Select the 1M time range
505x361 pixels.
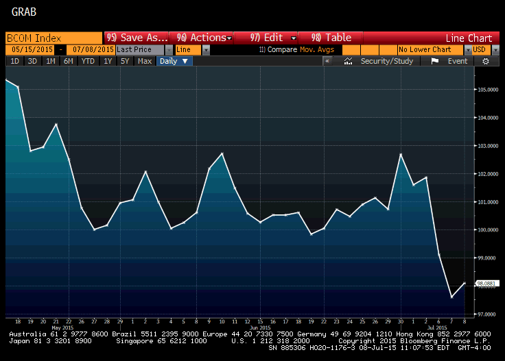[51, 61]
